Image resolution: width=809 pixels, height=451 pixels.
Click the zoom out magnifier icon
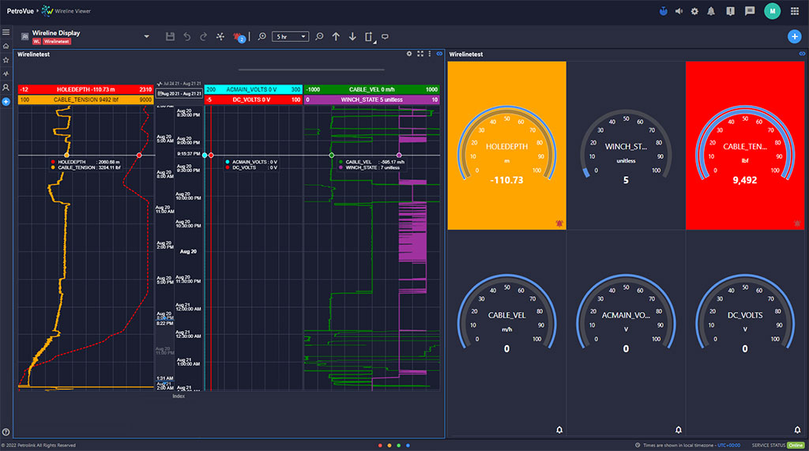pos(319,36)
